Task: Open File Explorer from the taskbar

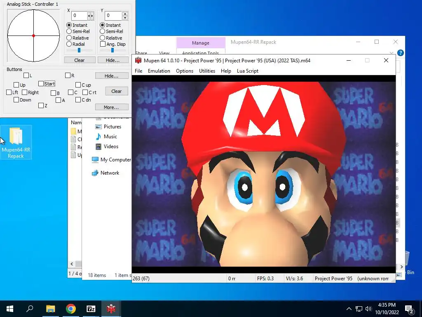Action: pyautogui.click(x=50, y=309)
